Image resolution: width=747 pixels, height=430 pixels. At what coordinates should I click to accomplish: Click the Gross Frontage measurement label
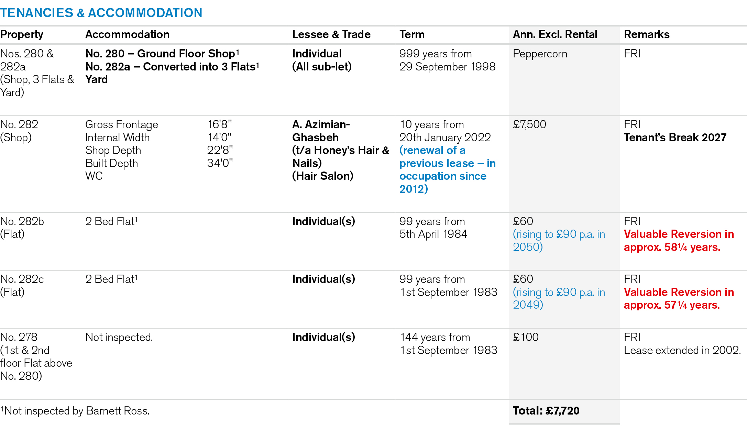[122, 124]
